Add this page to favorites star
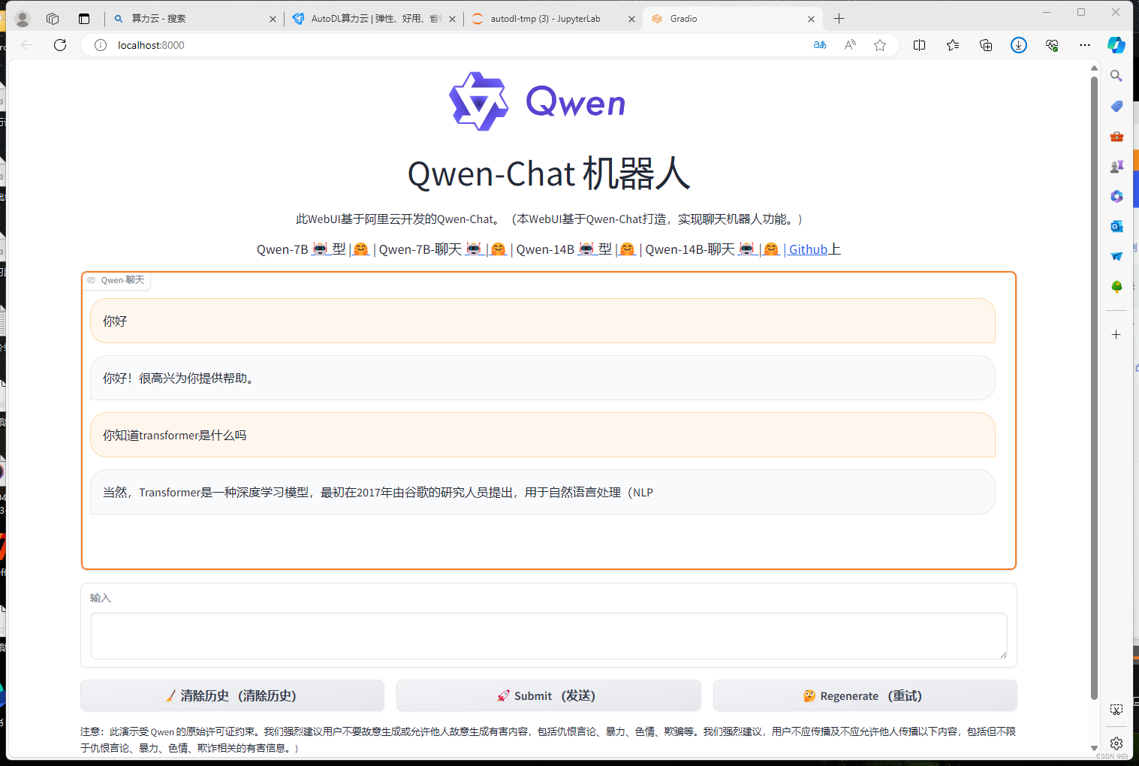The height and width of the screenshot is (766, 1139). pos(880,45)
